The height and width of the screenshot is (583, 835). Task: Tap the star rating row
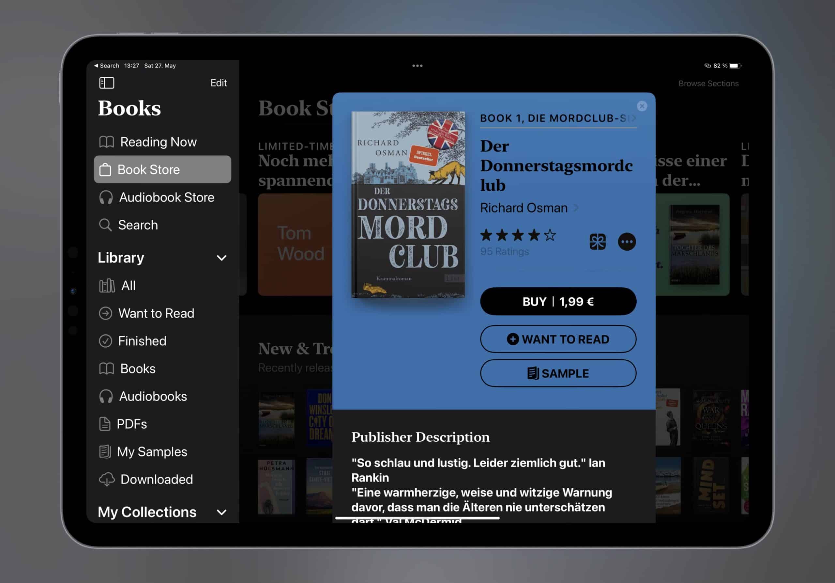(x=518, y=235)
